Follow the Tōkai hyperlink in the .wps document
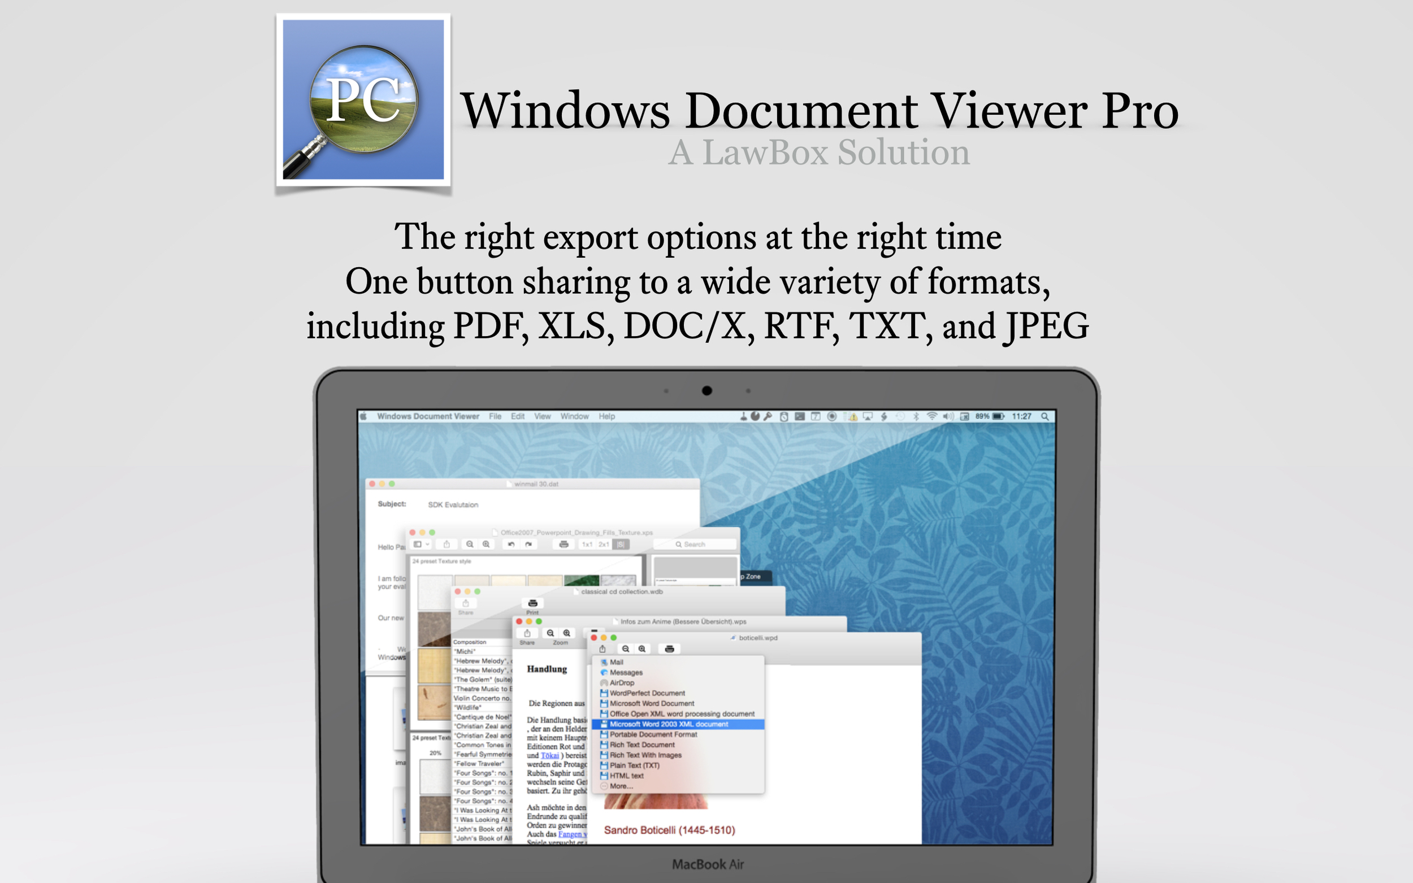Image resolution: width=1413 pixels, height=883 pixels. (550, 756)
